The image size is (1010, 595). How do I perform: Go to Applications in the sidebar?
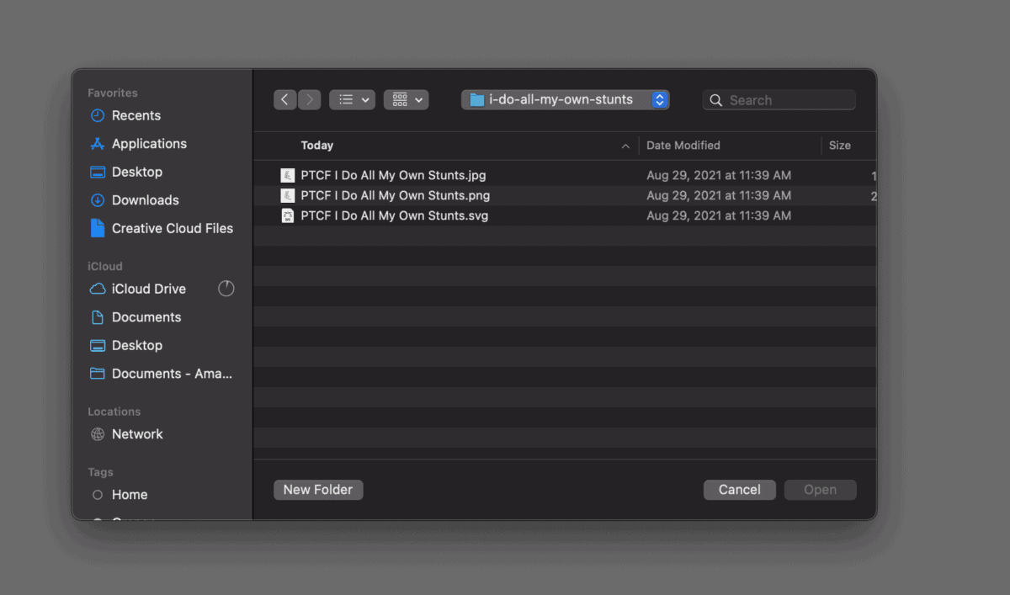149,144
